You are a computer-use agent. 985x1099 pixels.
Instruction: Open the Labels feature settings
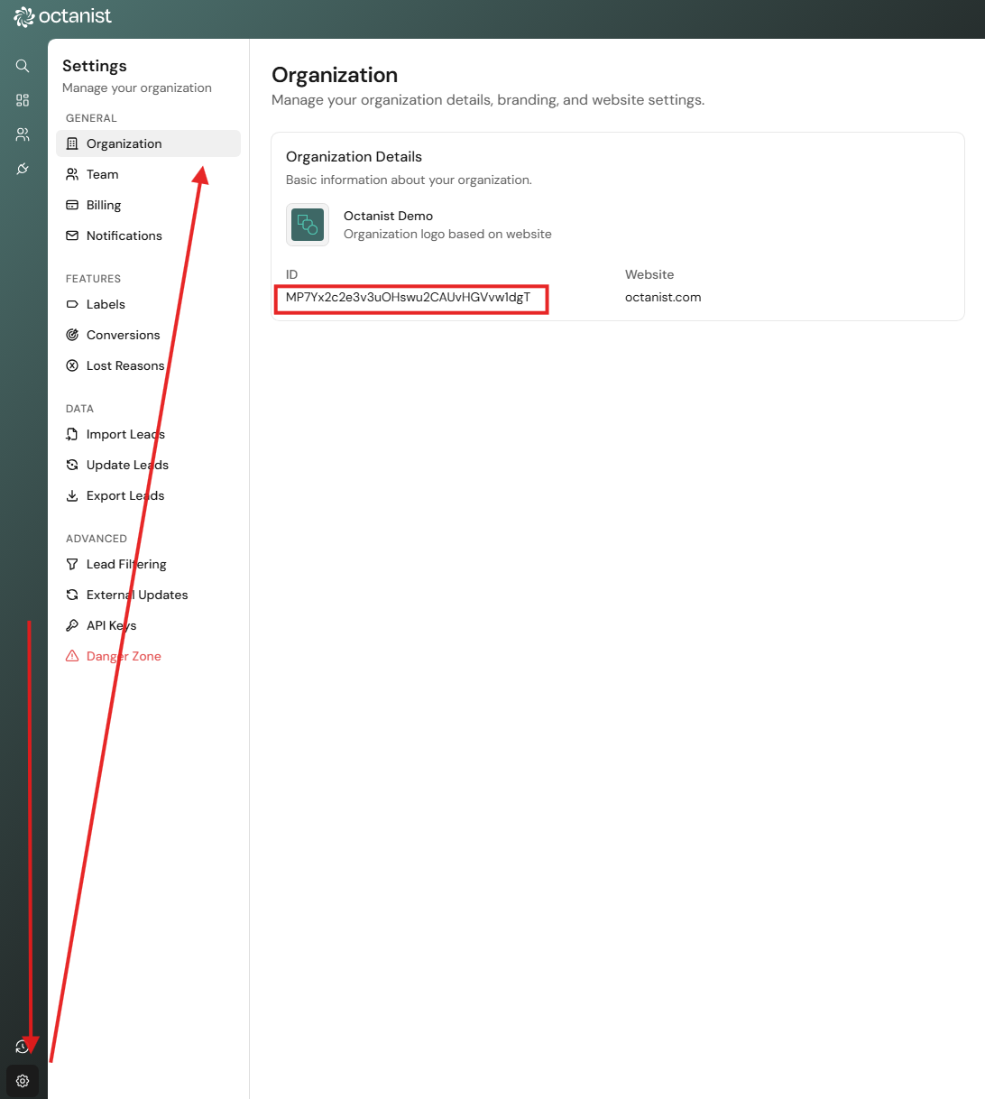(x=106, y=304)
